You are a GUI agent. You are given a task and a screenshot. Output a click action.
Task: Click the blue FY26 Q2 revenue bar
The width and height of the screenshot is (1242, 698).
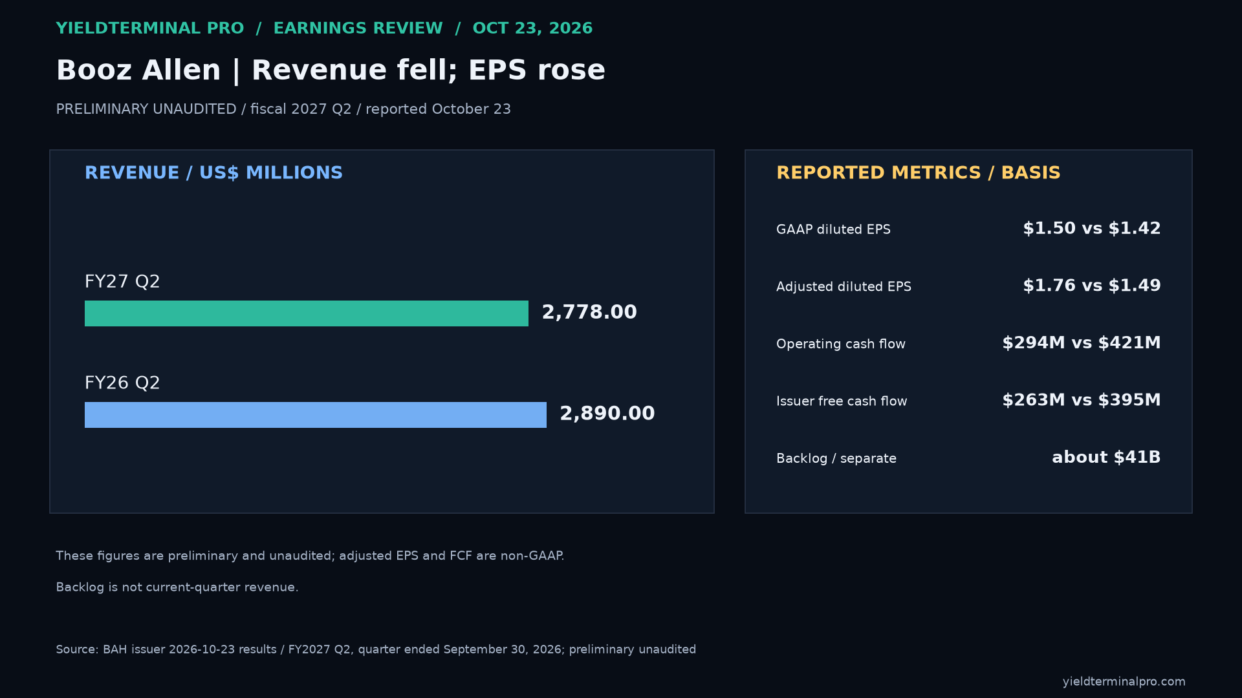(316, 415)
